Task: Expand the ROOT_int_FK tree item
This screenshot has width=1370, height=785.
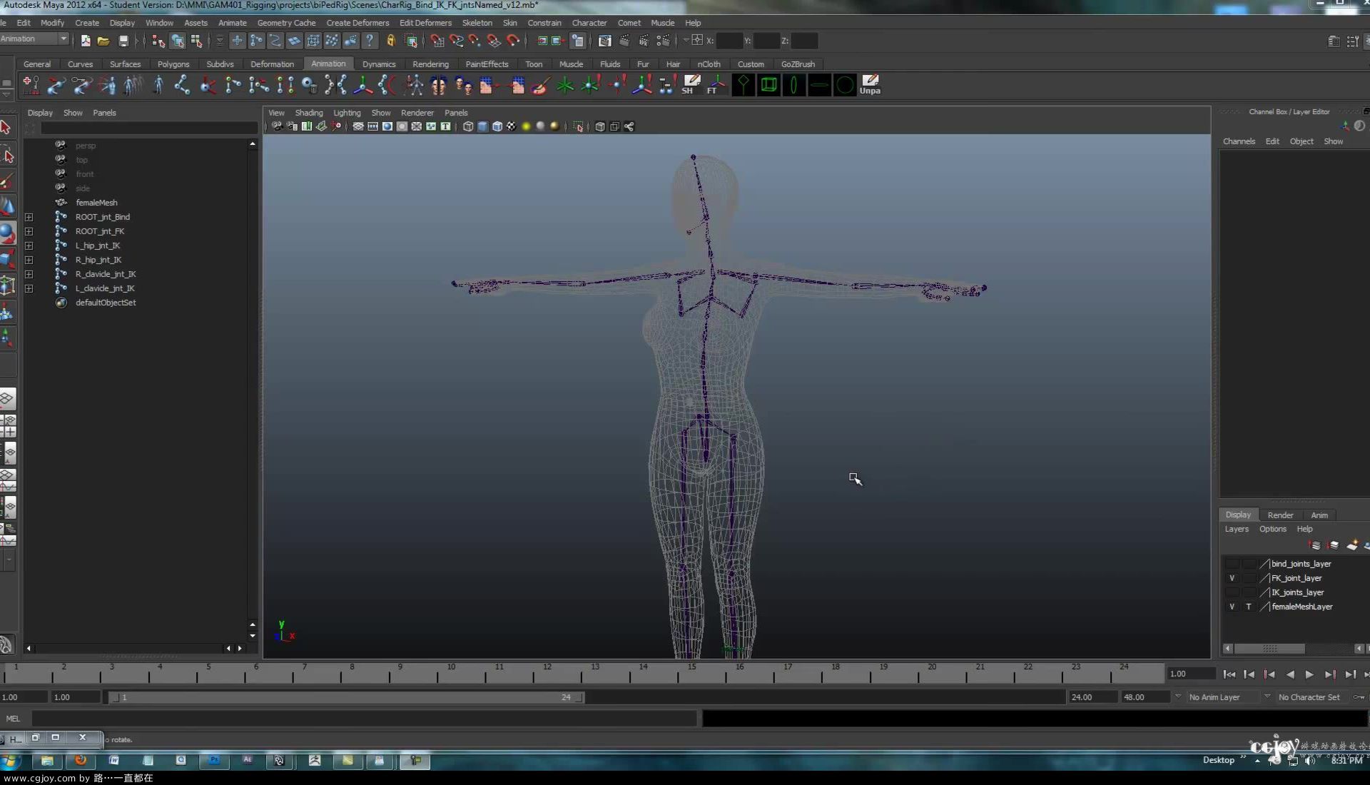Action: (29, 231)
